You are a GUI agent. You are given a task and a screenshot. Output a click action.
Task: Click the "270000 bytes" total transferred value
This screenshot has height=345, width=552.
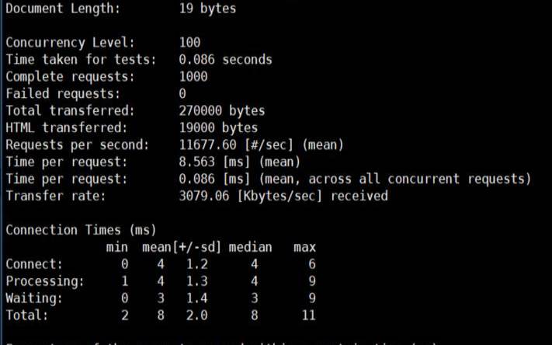pos(221,110)
